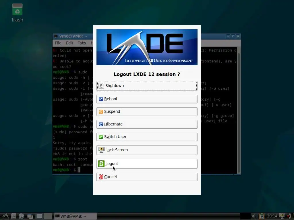Click the blue Reboot arrows icon
The image size is (294, 220).
101,99
